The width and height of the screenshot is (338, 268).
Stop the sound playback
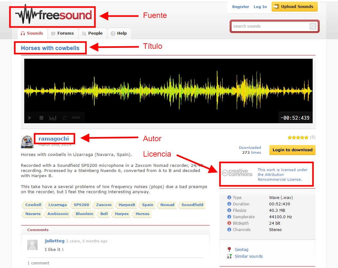tap(41, 118)
